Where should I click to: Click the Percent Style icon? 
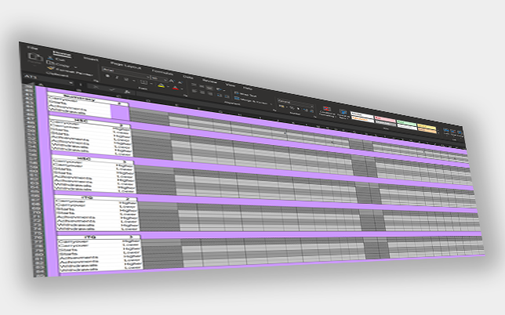[x=292, y=108]
